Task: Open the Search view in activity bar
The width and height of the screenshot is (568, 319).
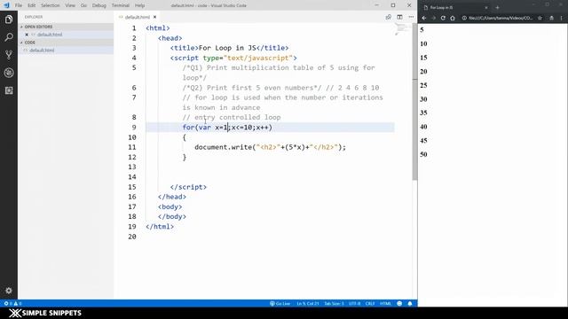Action: point(9,37)
